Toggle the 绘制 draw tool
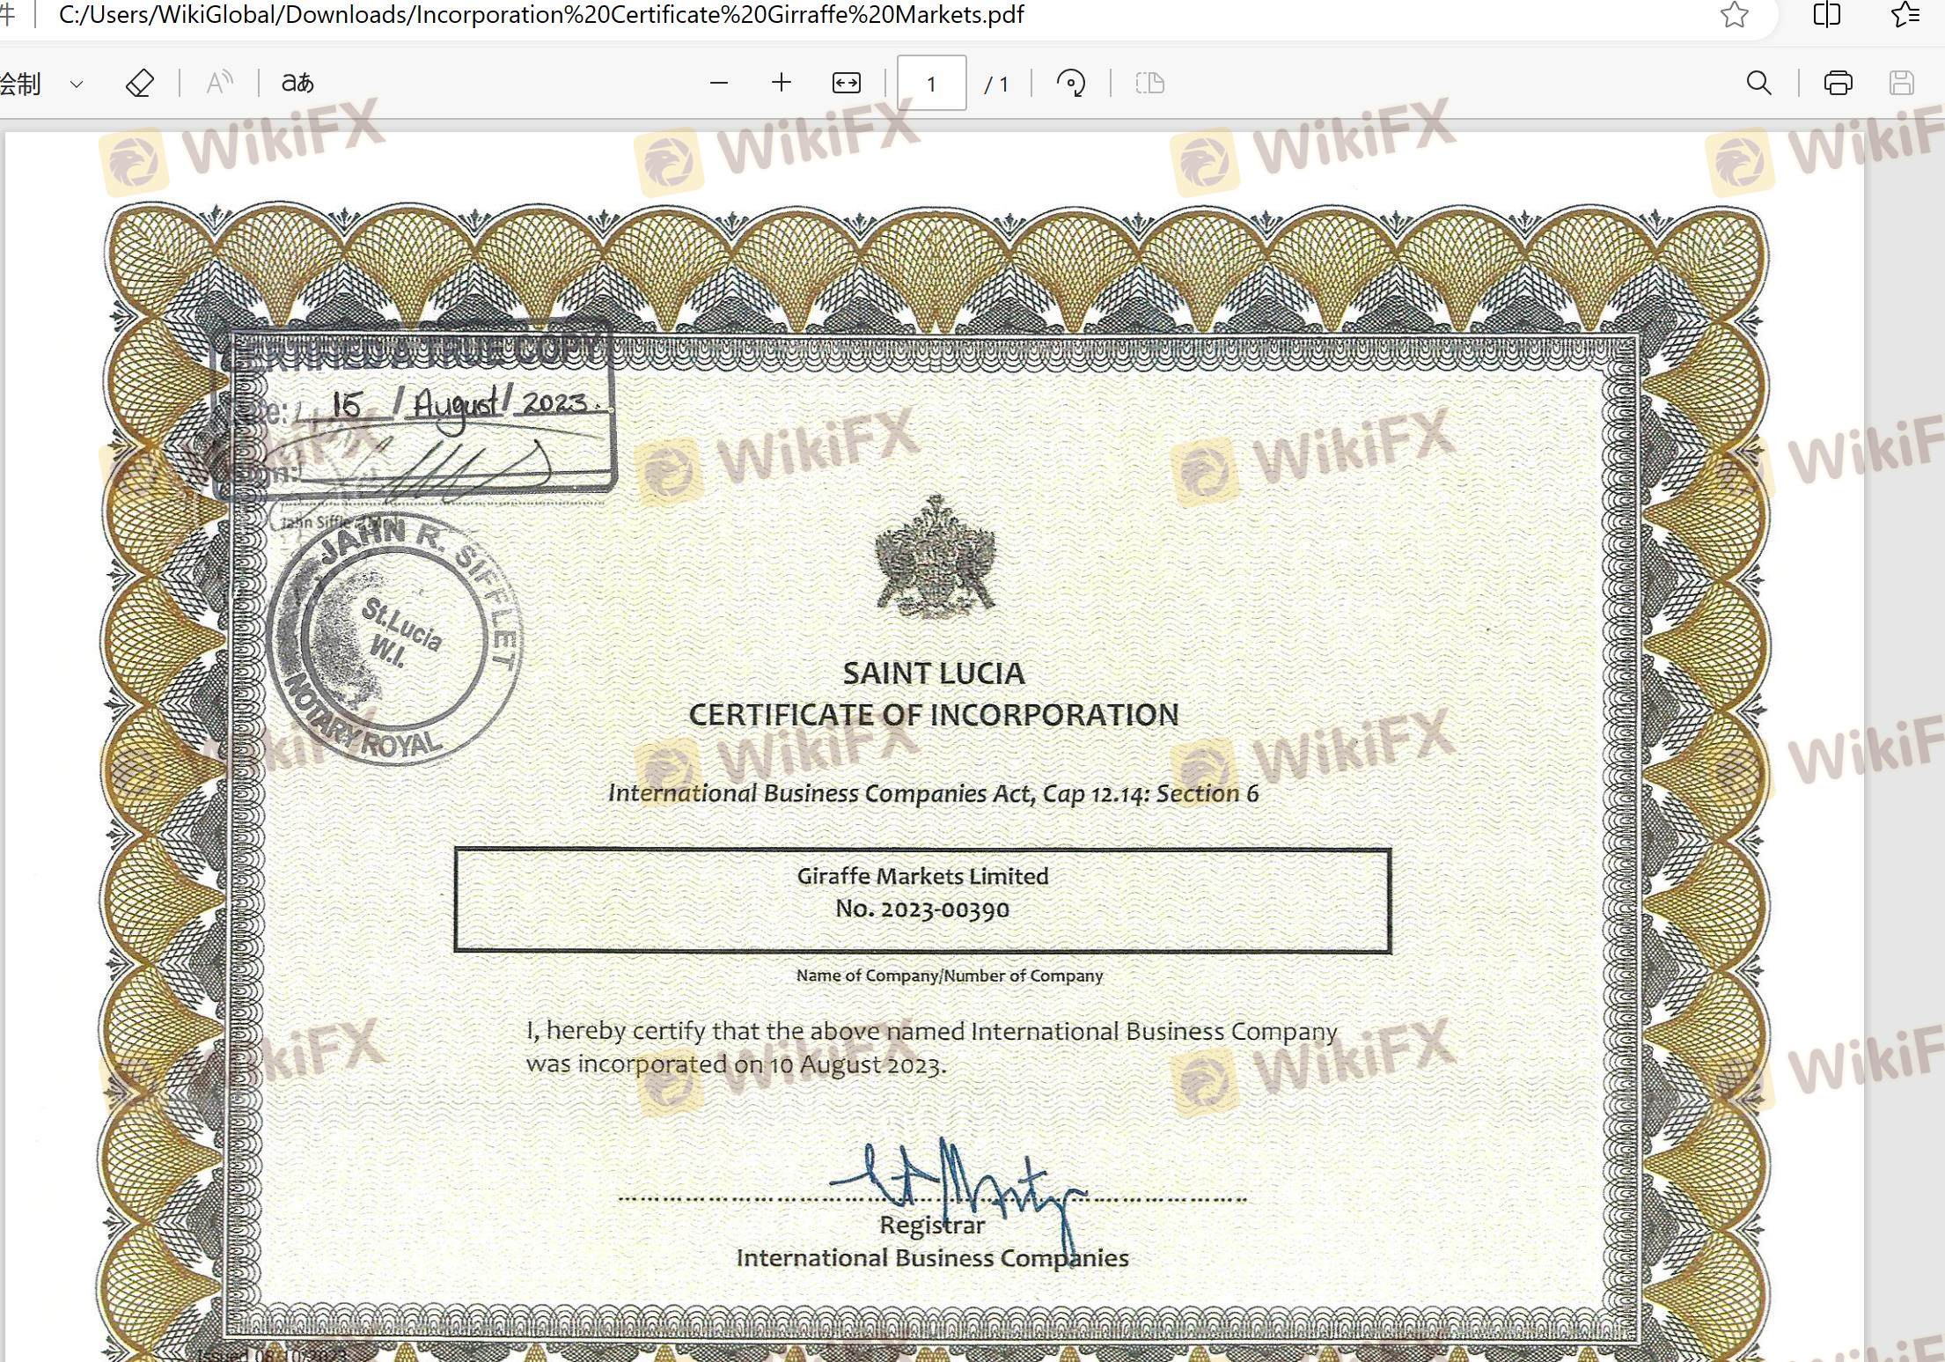The height and width of the screenshot is (1362, 1945). (21, 85)
